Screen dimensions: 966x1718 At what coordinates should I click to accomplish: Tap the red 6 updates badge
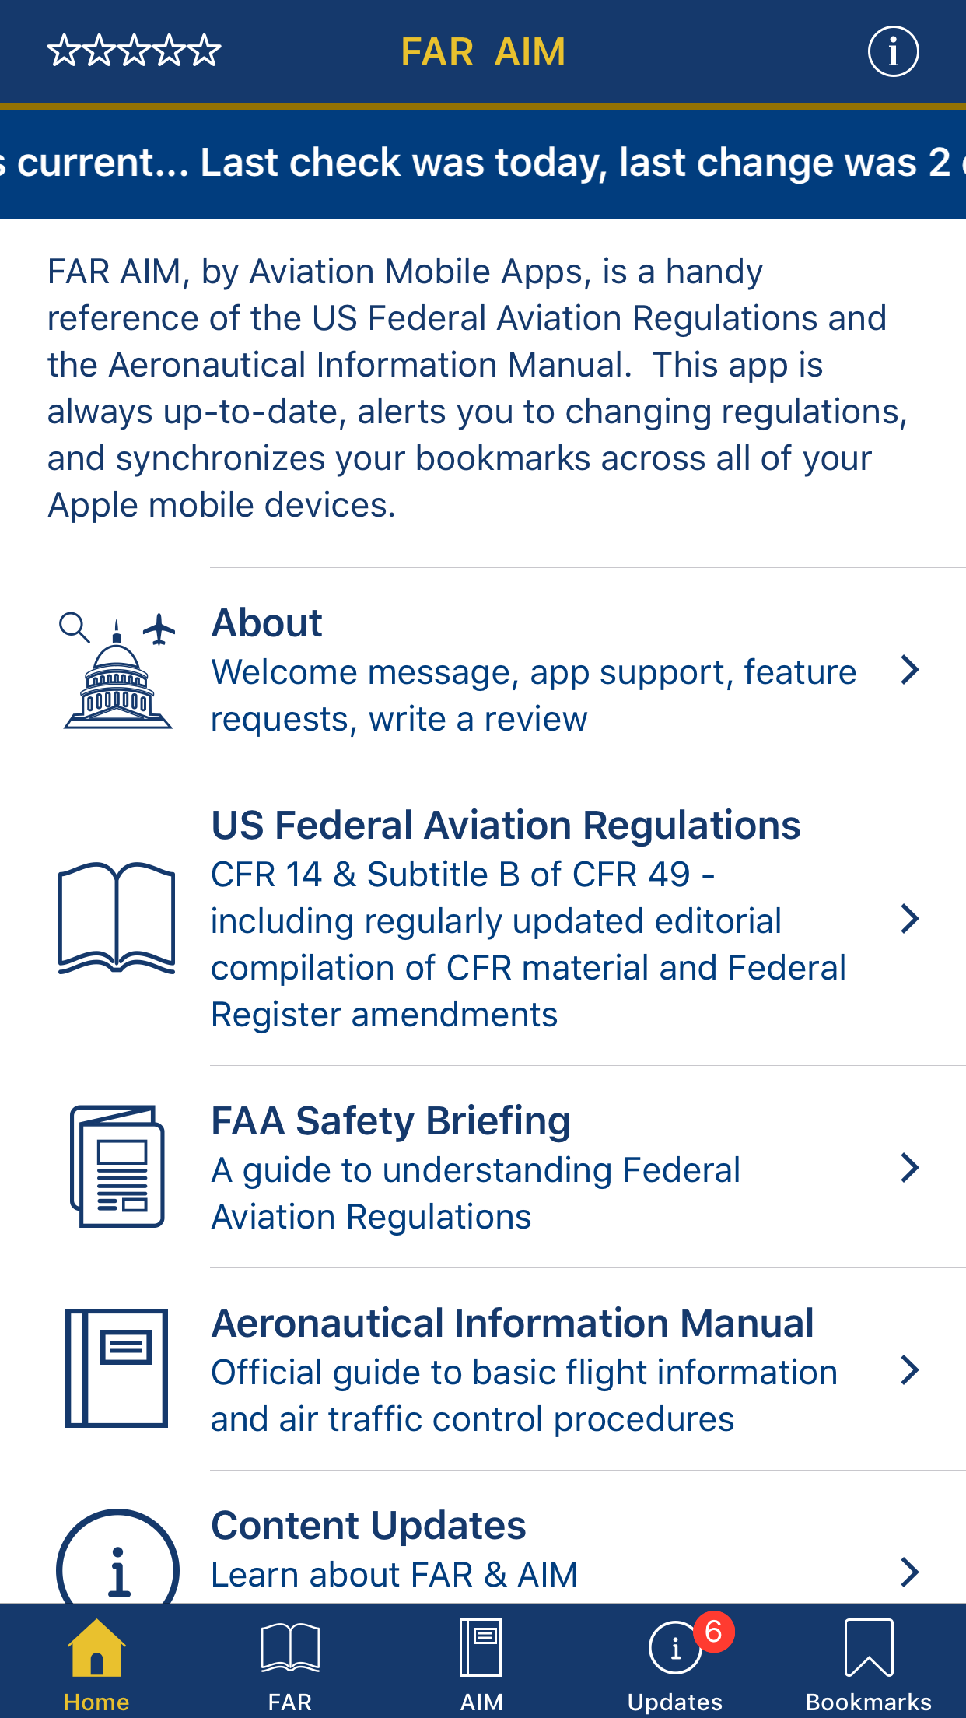pyautogui.click(x=713, y=1632)
